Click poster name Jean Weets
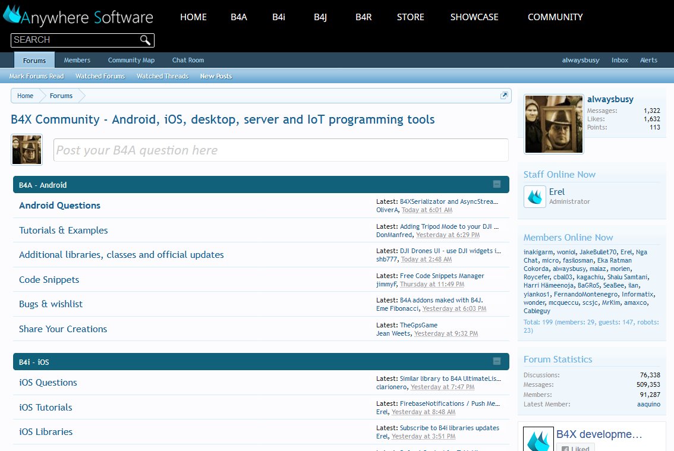This screenshot has height=451, width=674. tap(393, 333)
